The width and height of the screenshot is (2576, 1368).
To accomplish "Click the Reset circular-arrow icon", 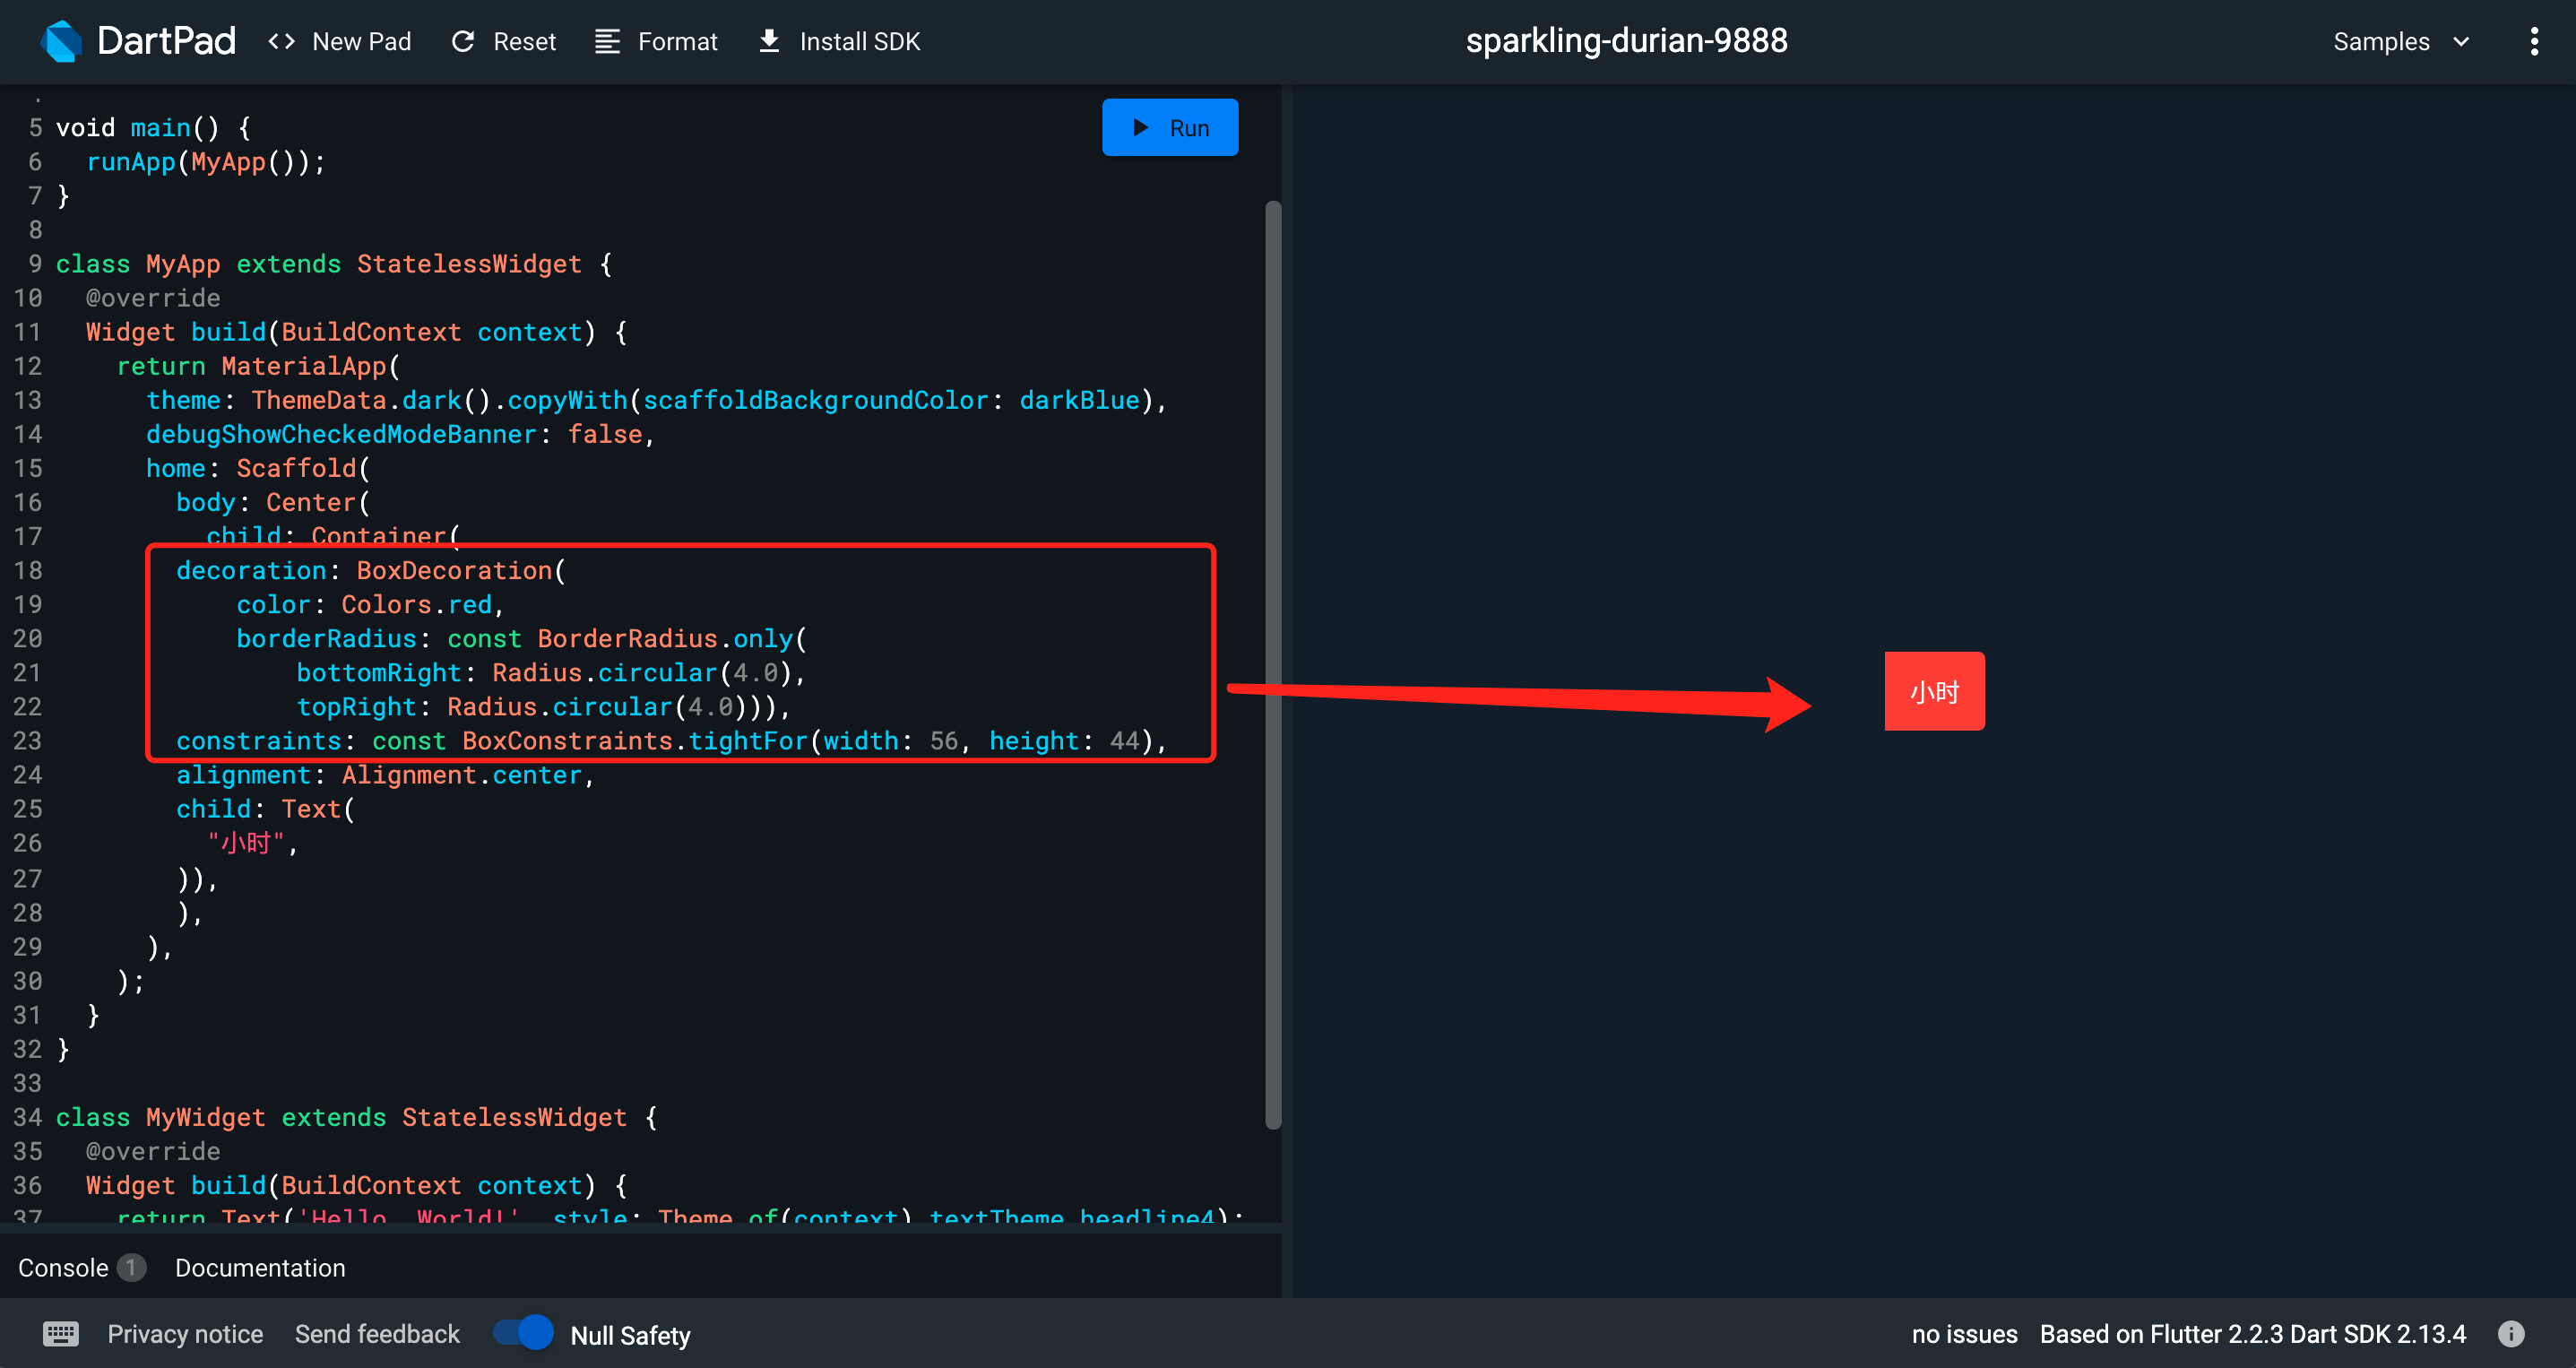I will point(463,41).
